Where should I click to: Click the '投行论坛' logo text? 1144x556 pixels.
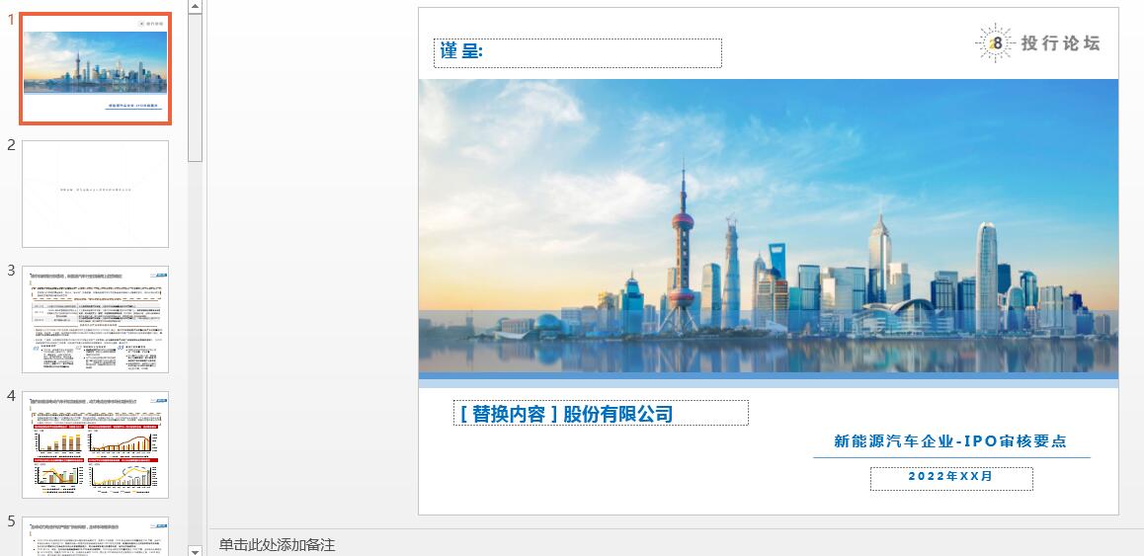(x=1060, y=43)
